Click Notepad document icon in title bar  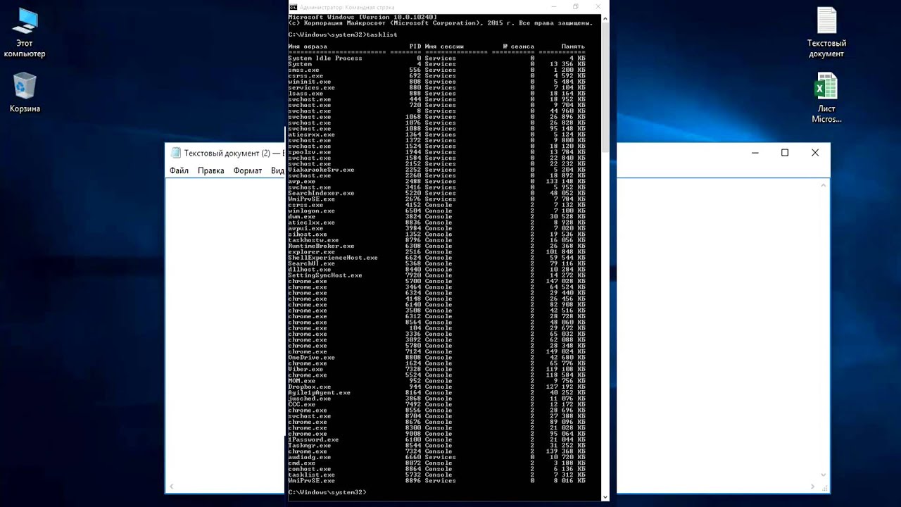[x=175, y=153]
